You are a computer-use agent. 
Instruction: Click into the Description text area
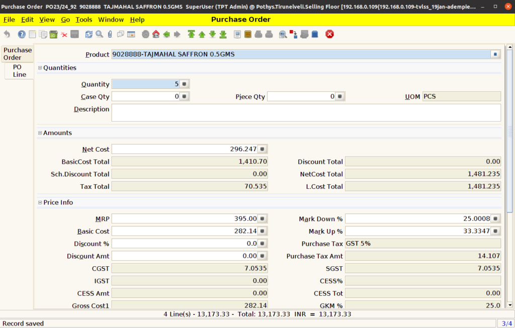click(x=306, y=113)
